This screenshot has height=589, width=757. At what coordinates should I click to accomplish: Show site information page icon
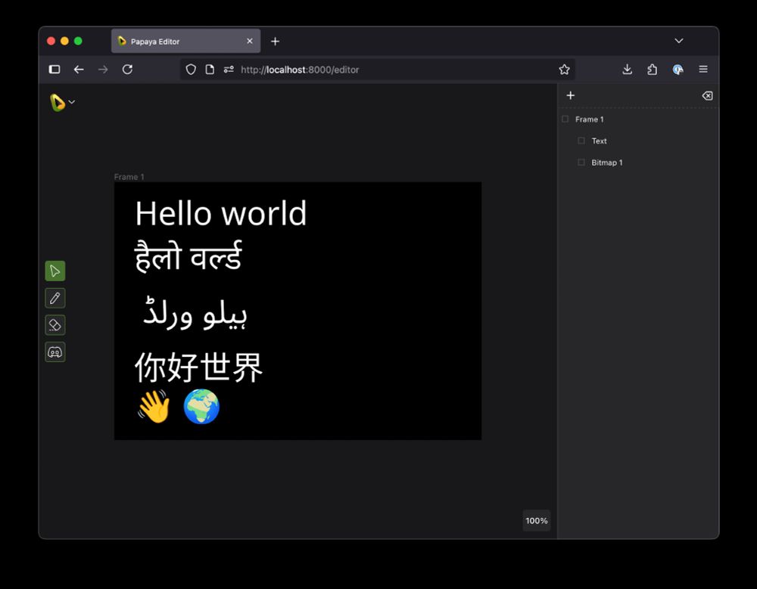pos(210,70)
